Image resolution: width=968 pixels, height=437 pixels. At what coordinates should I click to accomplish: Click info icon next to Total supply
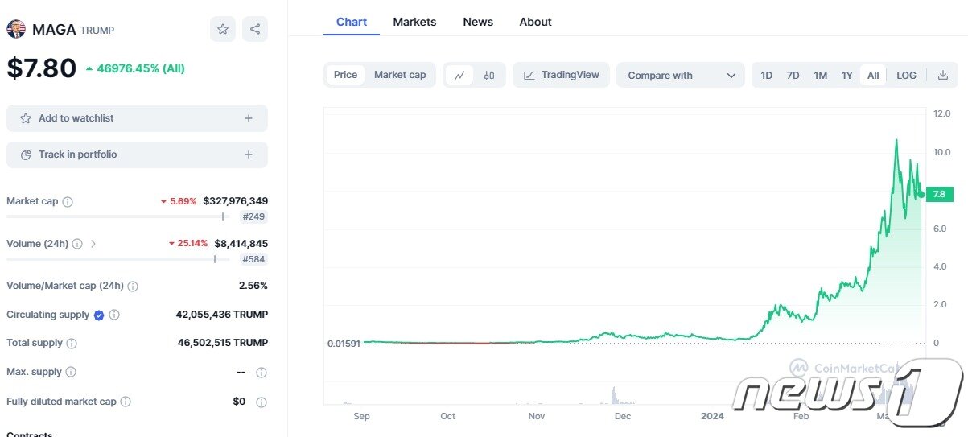[72, 344]
